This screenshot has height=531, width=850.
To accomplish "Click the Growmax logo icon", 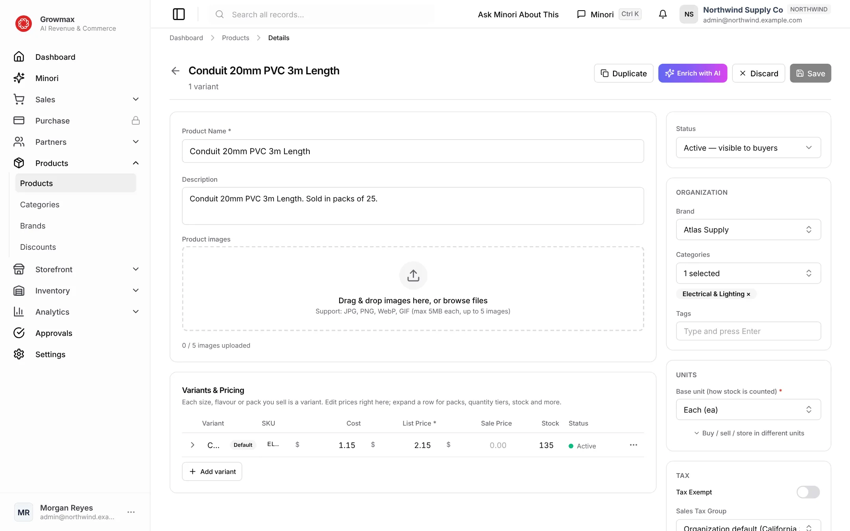I will (x=24, y=24).
